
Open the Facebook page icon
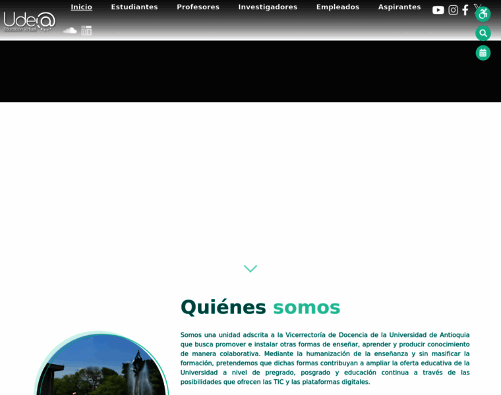coord(465,11)
